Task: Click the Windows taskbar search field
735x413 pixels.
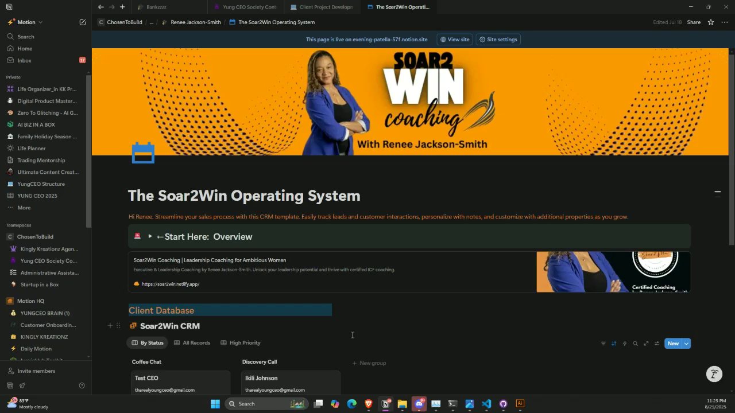Action: 267,404
